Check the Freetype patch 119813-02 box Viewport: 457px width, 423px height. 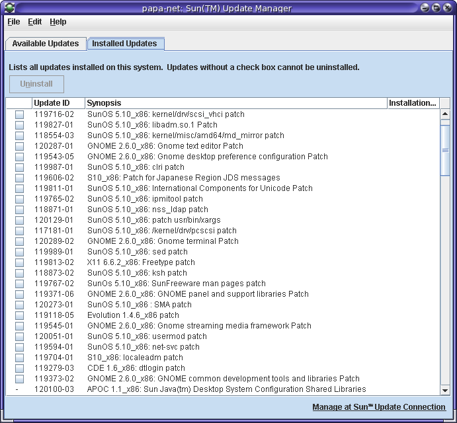(x=20, y=262)
